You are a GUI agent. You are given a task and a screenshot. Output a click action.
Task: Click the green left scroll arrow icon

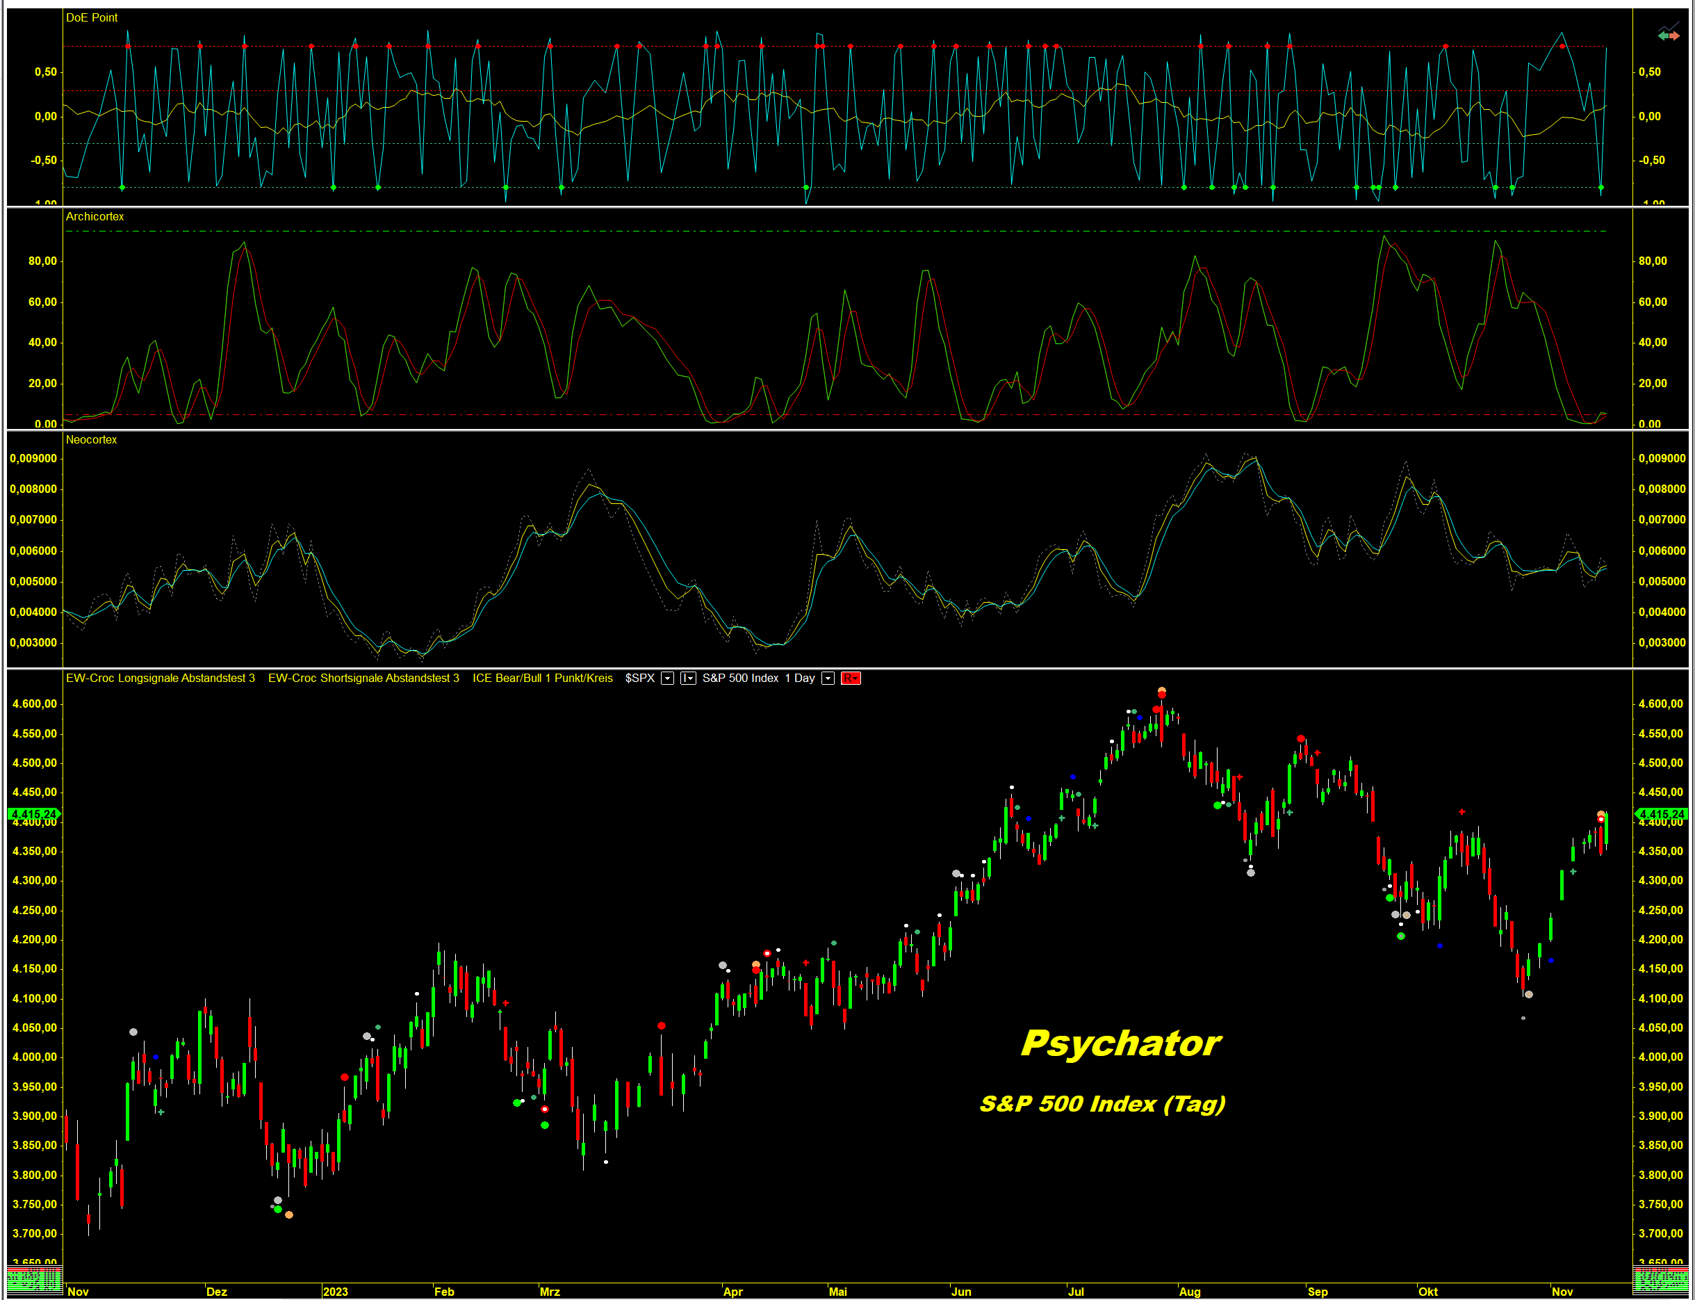tap(1663, 35)
